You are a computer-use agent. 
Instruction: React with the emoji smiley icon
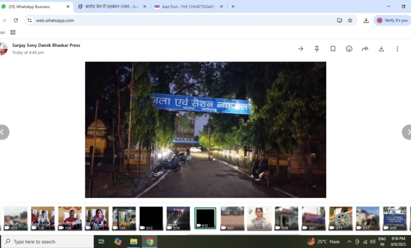tap(349, 49)
